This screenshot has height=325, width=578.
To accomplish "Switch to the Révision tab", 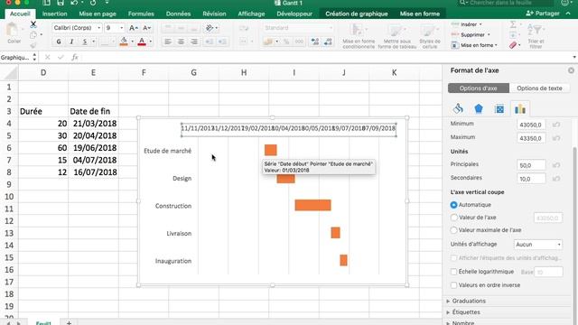I will (x=214, y=14).
